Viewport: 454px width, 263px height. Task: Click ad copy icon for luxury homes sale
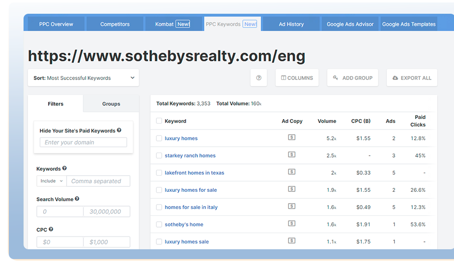[x=292, y=241]
